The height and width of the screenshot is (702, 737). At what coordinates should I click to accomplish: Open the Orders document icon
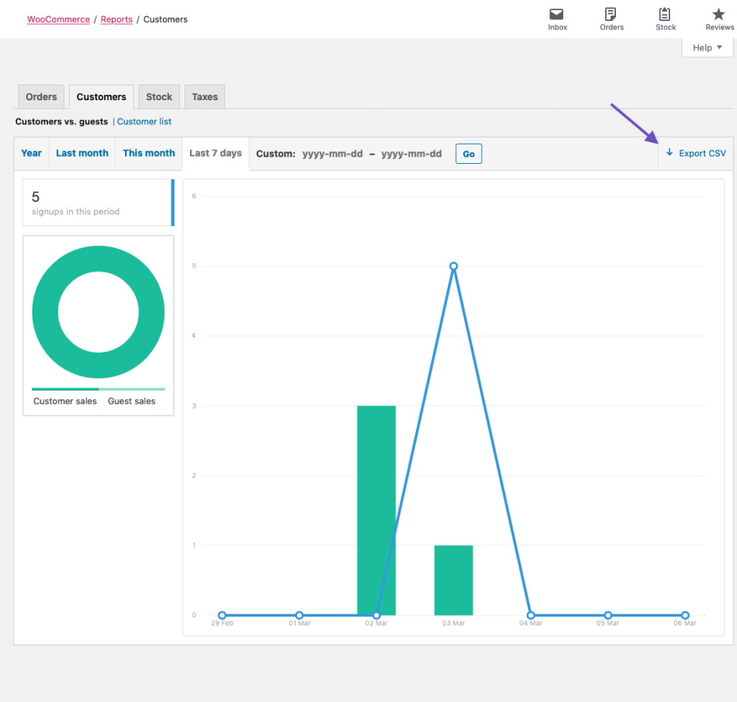[611, 14]
